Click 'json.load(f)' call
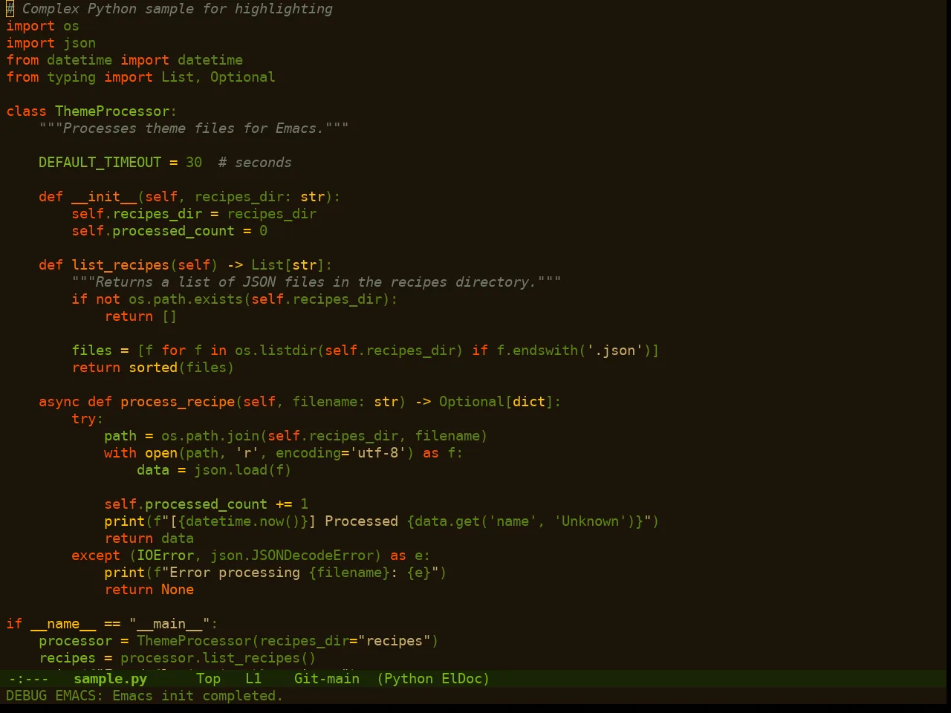This screenshot has width=951, height=713. tap(243, 470)
